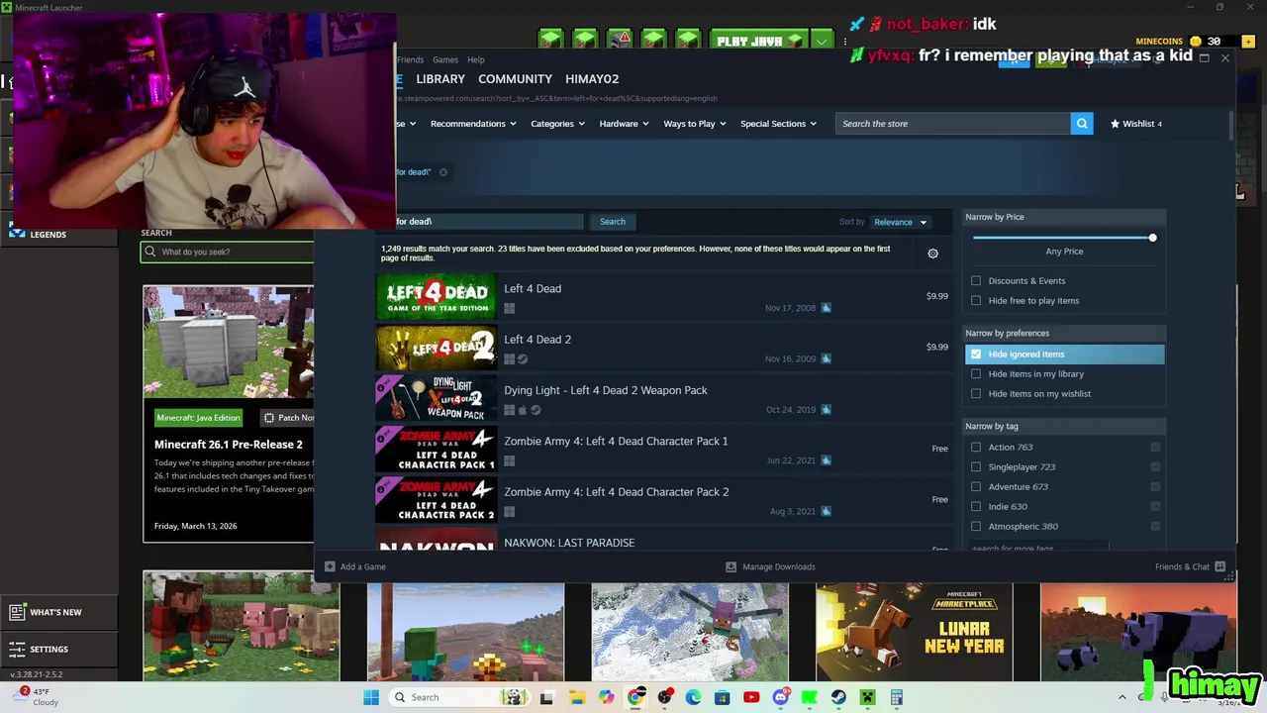Click the Search button beside results field

(613, 222)
